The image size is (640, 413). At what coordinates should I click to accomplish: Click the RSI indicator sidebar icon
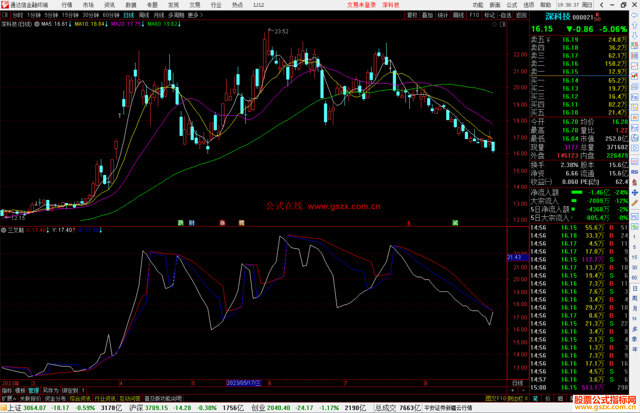(x=634, y=172)
